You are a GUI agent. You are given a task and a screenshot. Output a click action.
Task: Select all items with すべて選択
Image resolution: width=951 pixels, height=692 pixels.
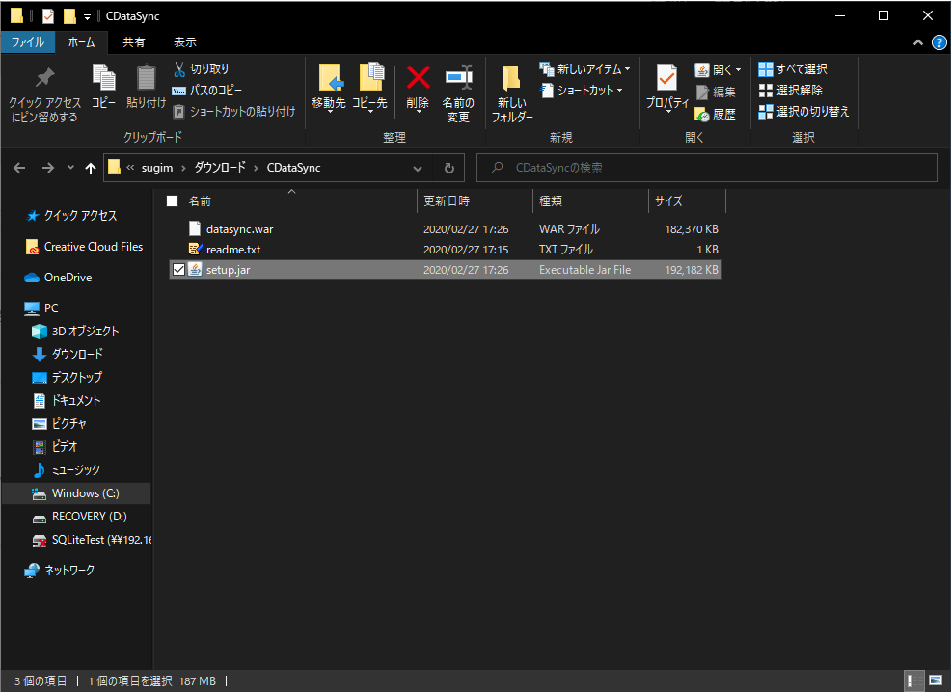793,69
